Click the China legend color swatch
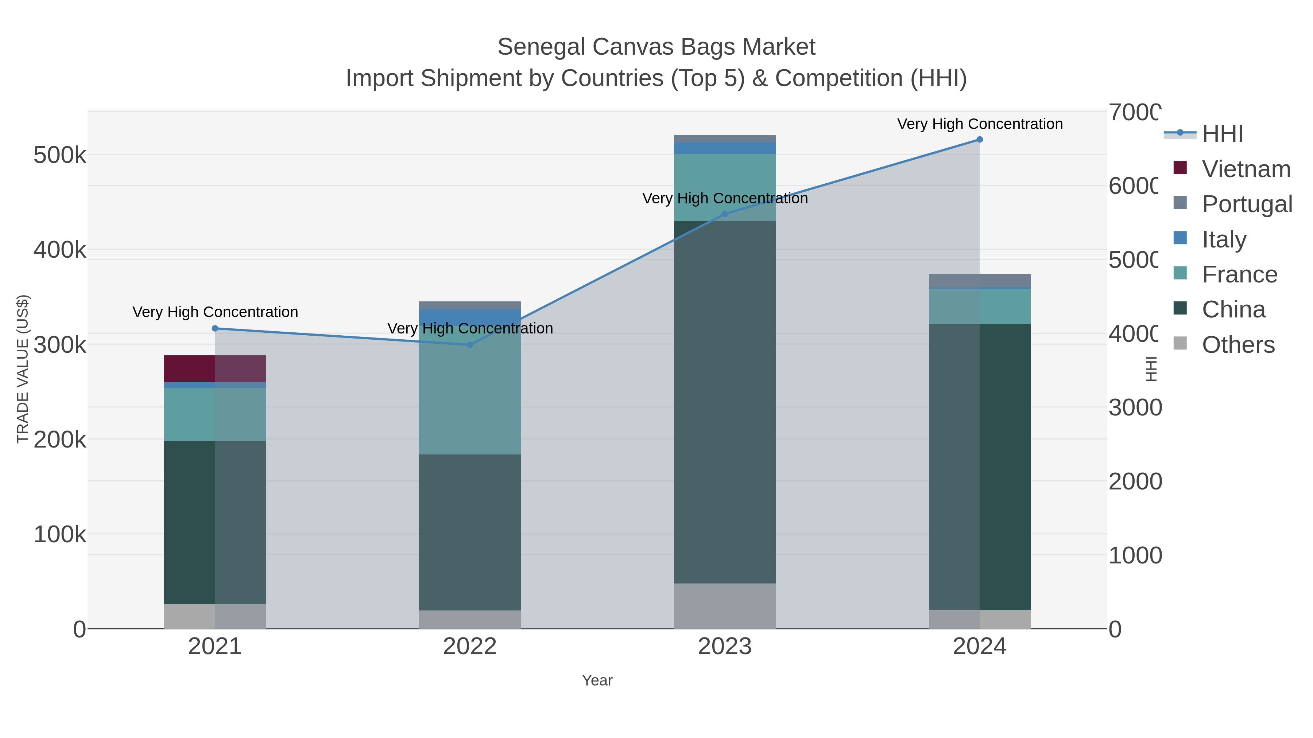This screenshot has width=1313, height=738. click(x=1180, y=308)
